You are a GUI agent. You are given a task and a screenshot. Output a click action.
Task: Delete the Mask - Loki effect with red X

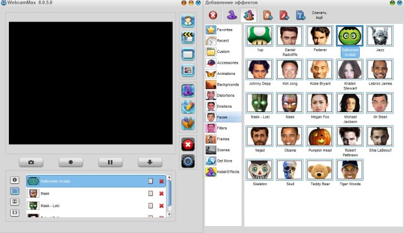coord(162,206)
